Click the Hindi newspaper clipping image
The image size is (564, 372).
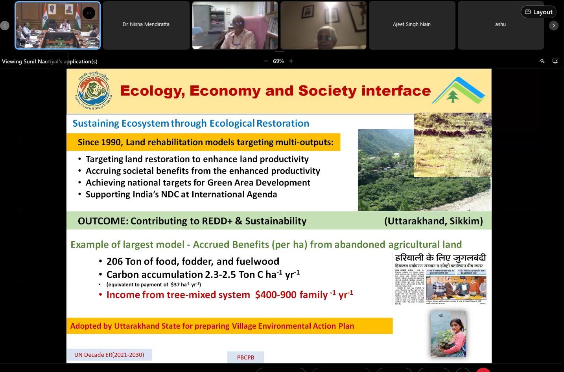(440, 279)
